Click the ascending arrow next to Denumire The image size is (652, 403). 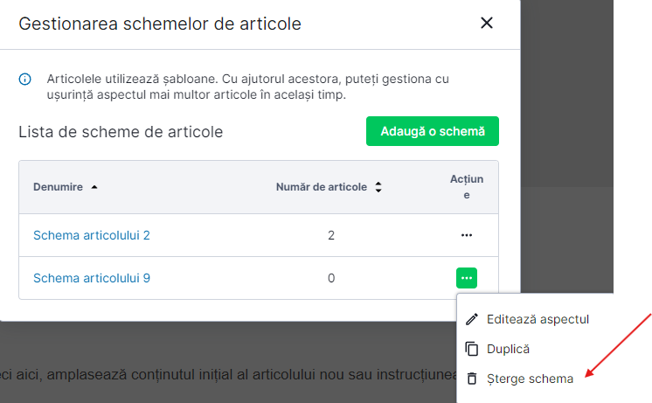[x=94, y=187]
